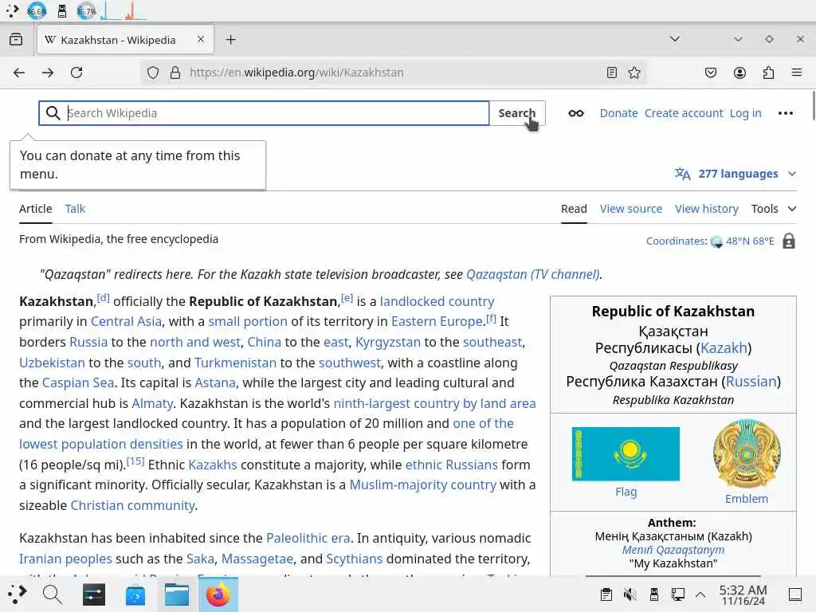Screen dimensions: 816x612
Task: Follow the Astana link
Action: pyautogui.click(x=215, y=382)
